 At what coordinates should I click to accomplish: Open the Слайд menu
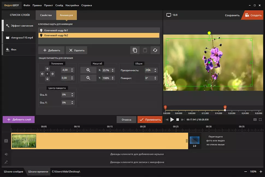(59, 5)
